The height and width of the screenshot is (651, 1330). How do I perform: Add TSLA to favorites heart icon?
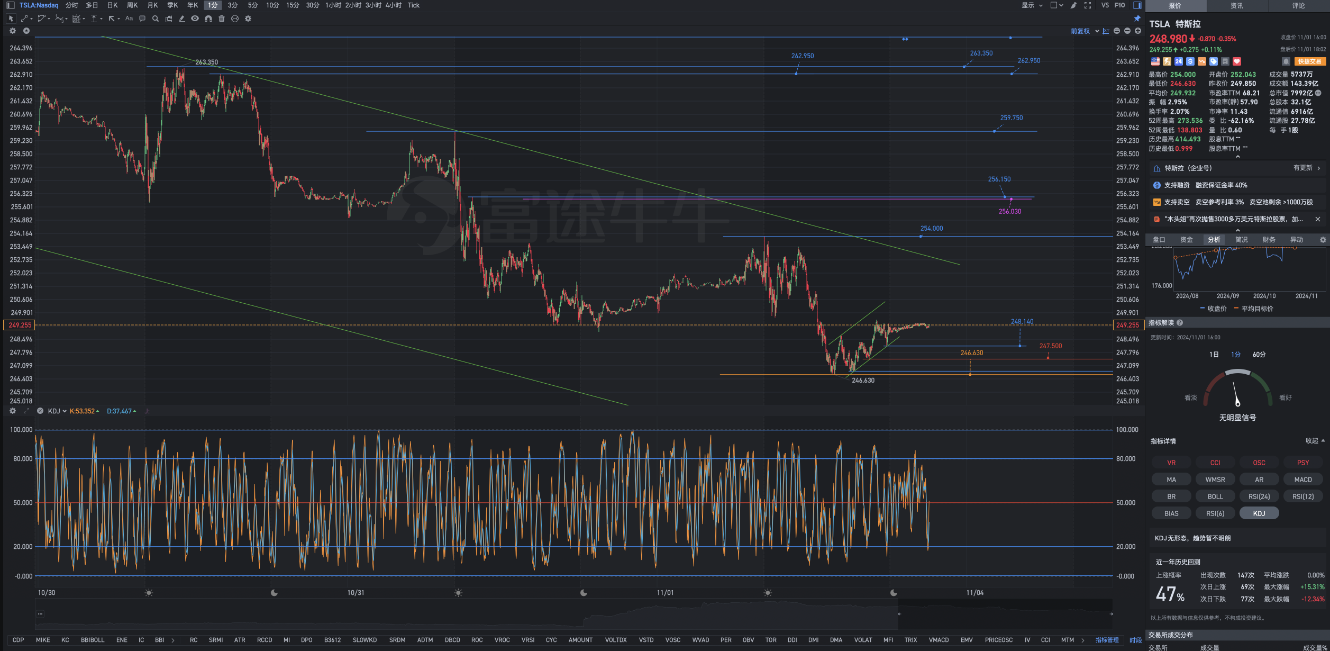(1237, 61)
